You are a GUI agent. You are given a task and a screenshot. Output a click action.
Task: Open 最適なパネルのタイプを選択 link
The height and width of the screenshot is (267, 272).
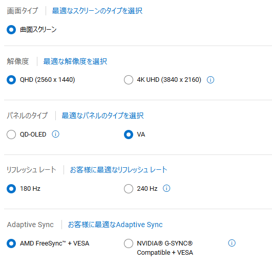102,116
